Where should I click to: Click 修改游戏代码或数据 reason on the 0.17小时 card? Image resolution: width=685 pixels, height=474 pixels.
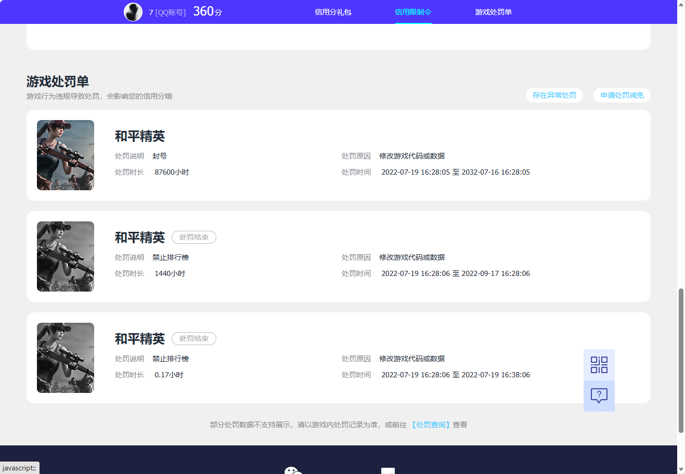pyautogui.click(x=412, y=359)
